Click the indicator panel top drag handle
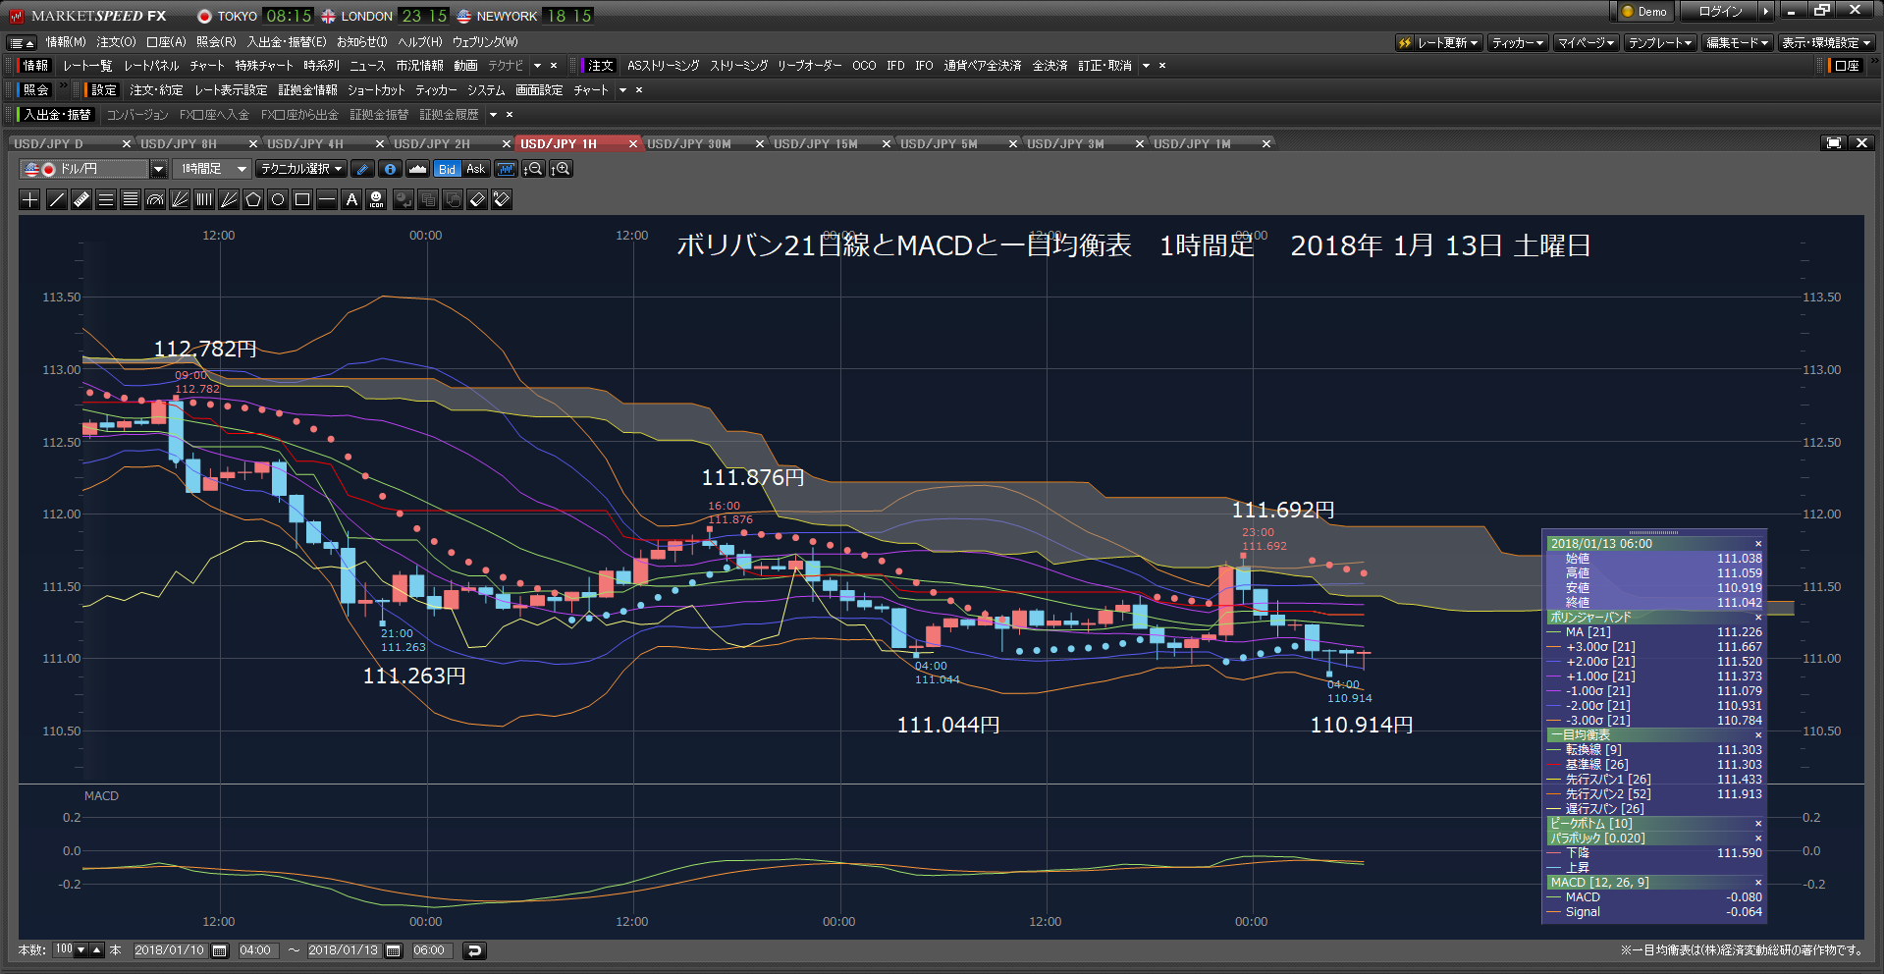The height and width of the screenshot is (974, 1884). click(1654, 533)
